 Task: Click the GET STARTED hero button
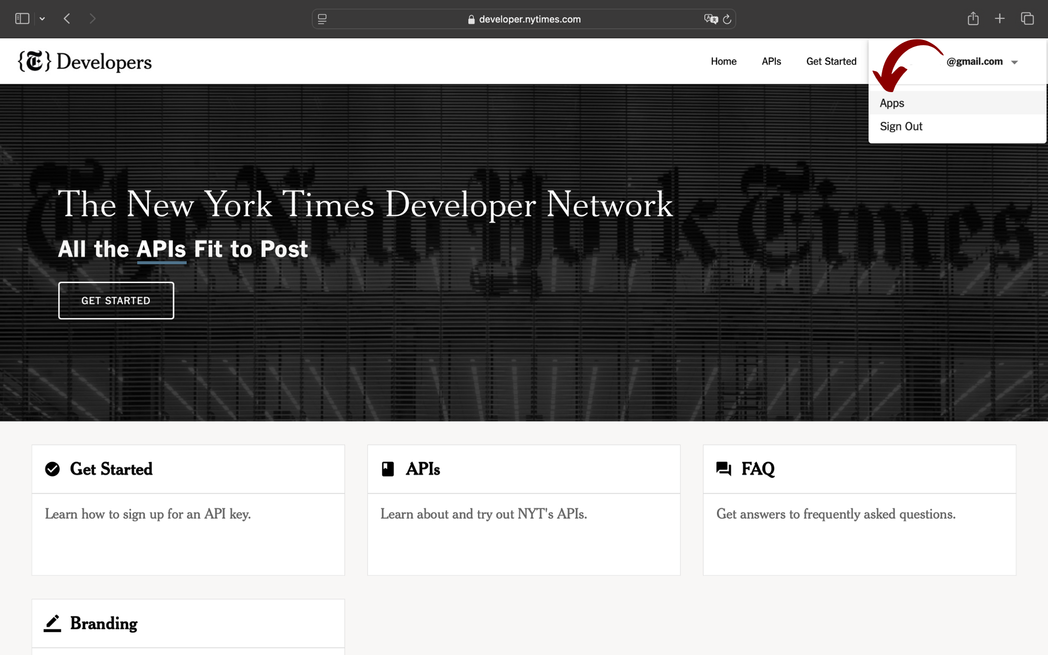tap(116, 300)
